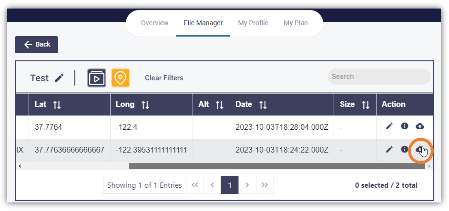This screenshot has width=449, height=211.
Task: Sort the table by Date column
Action: (x=263, y=105)
